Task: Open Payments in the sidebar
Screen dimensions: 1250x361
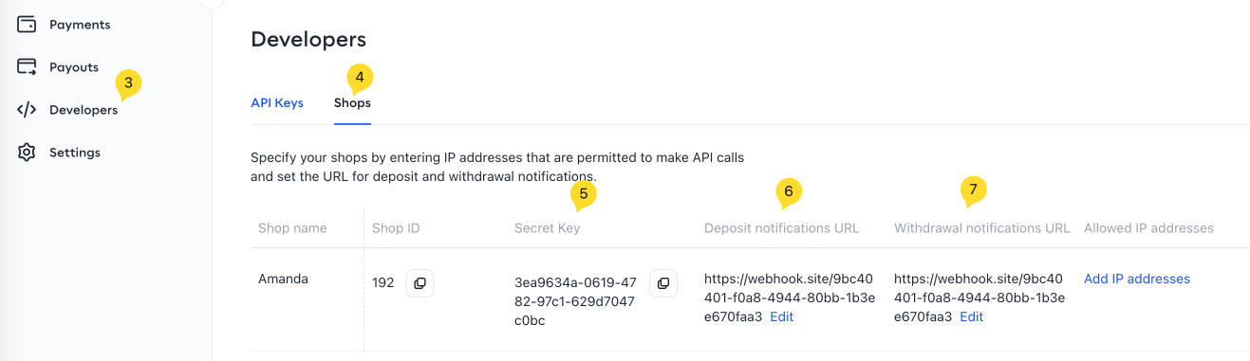Action: click(80, 25)
